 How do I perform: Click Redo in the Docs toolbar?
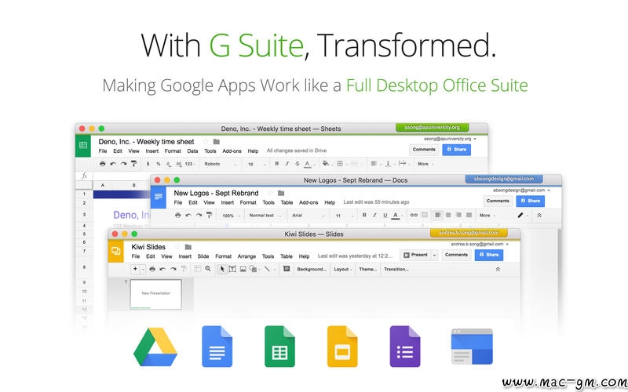coord(199,215)
